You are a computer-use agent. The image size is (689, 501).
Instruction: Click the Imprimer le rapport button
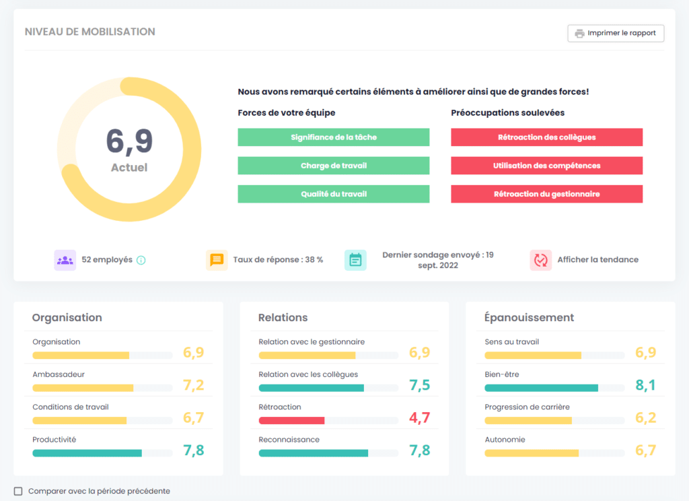coord(616,33)
